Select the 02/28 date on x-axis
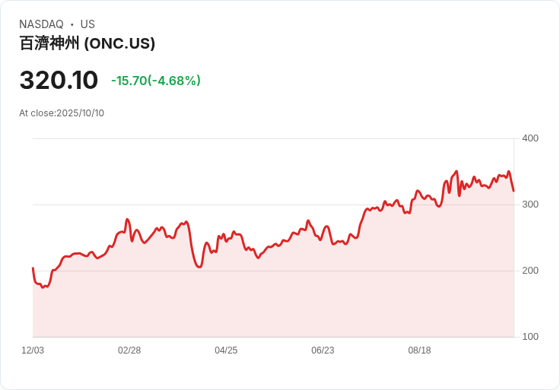 [129, 350]
